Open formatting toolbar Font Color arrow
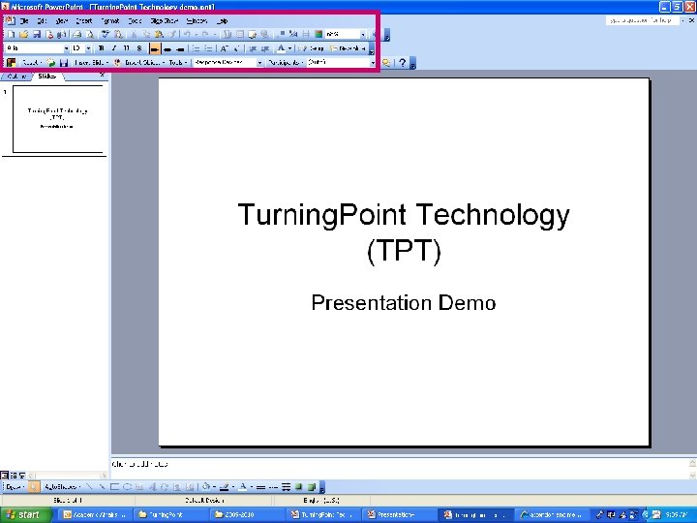697x523 pixels. pyautogui.click(x=289, y=48)
